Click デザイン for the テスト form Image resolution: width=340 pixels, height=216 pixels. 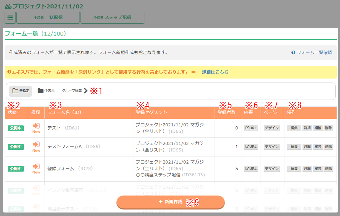(272, 128)
